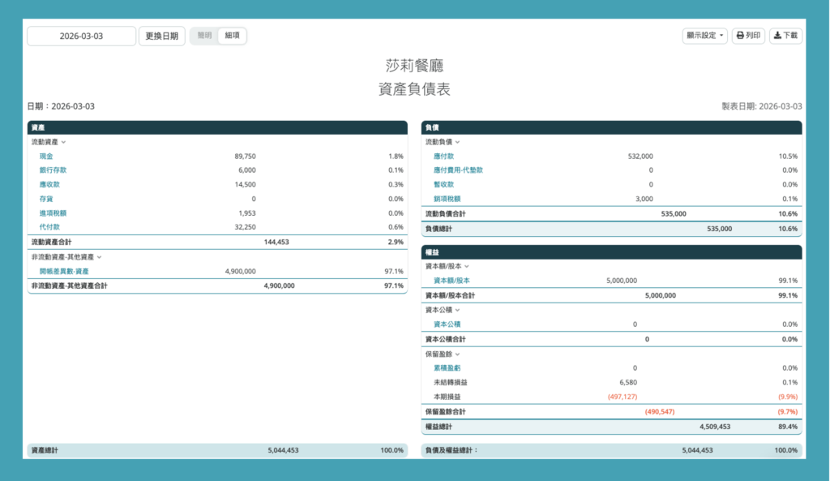The image size is (830, 481).
Task: Switch report view to 簡明 mode
Action: (x=204, y=36)
